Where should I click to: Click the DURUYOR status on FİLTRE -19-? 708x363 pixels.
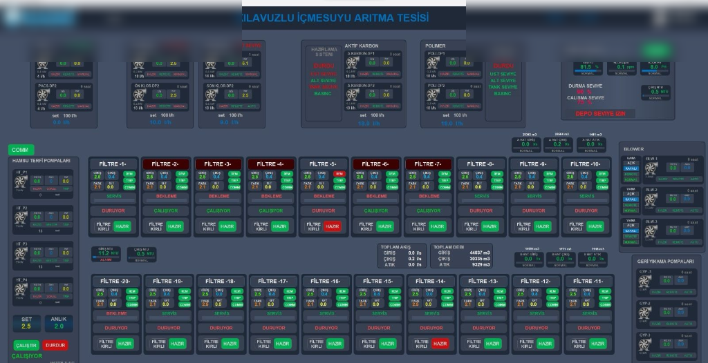[x=169, y=328]
